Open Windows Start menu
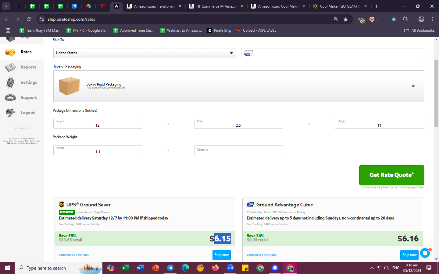 click(7, 268)
